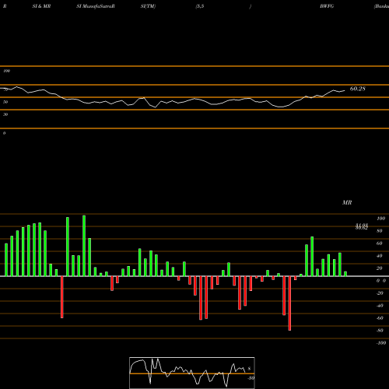Click the 20 label on the MR axis
389x389 pixels.
[380, 268]
